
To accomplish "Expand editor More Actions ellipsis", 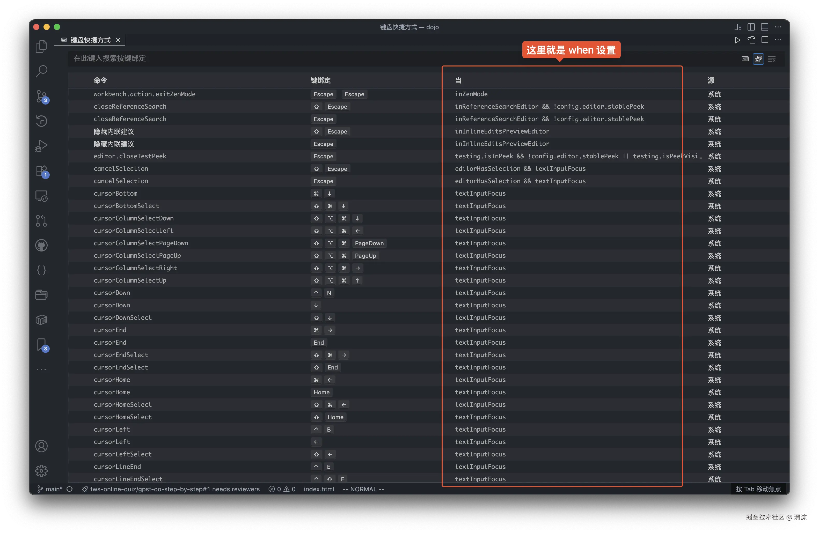I will click(x=778, y=40).
